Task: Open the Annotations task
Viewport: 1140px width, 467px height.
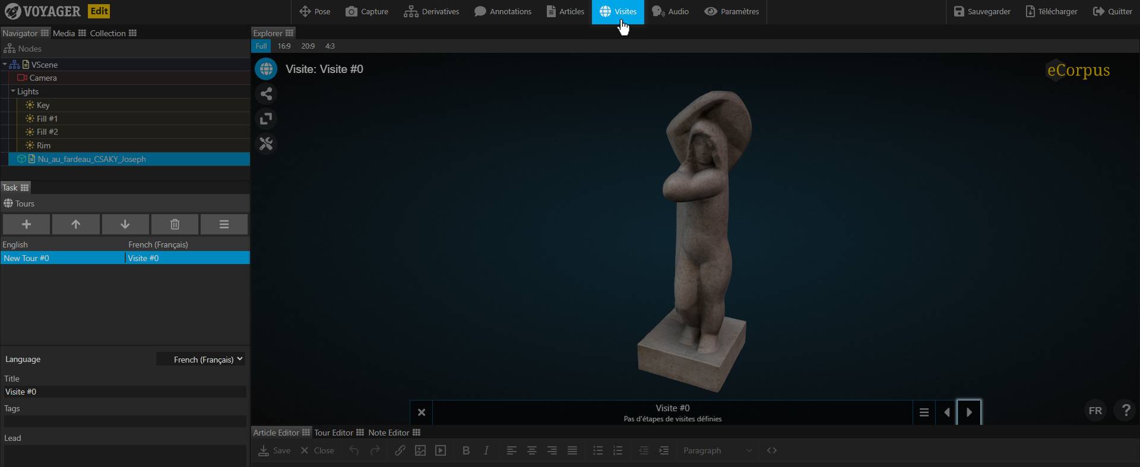Action: click(503, 11)
